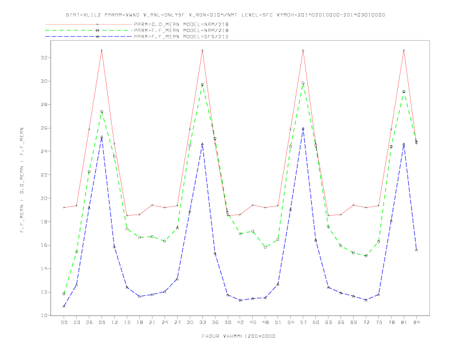Click x-axis tick label 33

(x=202, y=322)
